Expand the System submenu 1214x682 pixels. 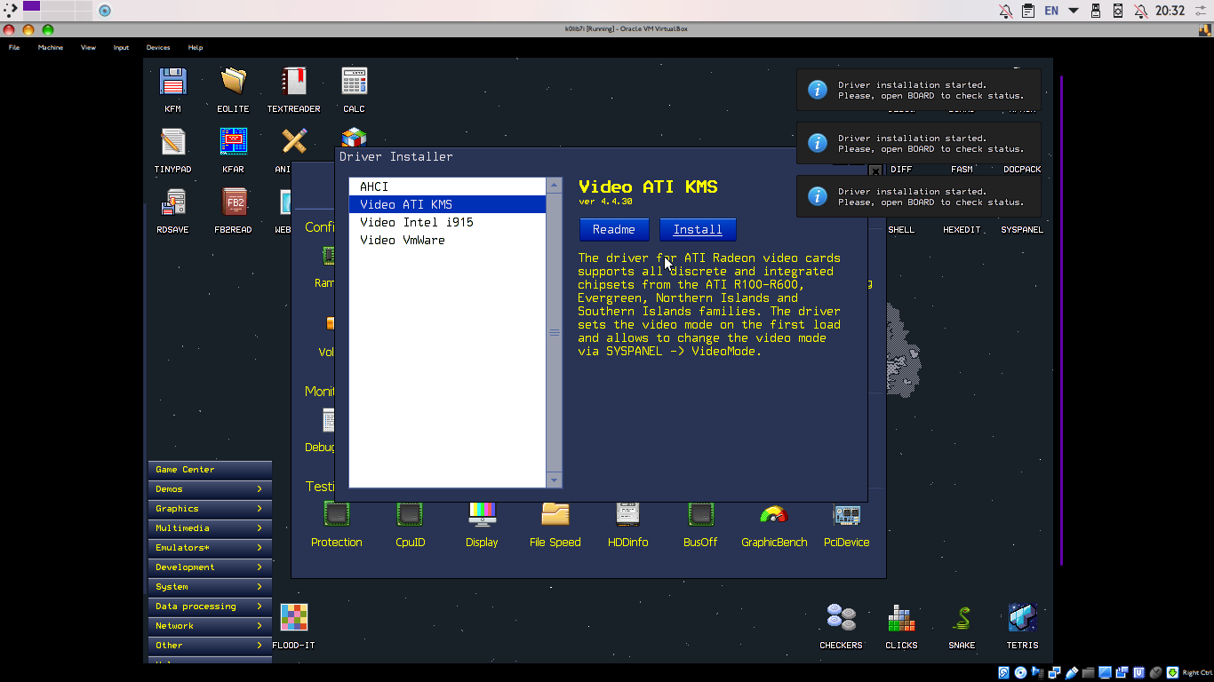(x=210, y=587)
